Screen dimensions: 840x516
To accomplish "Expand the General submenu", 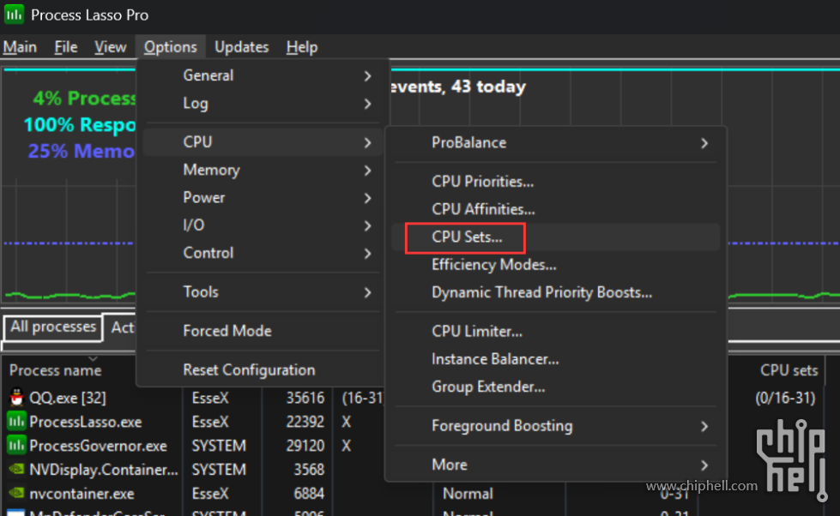I will 263,75.
